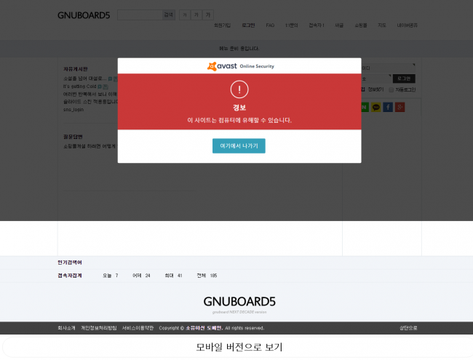Click the 상단으로 back-to-top link
This screenshot has height=360, width=473.
coord(408,328)
